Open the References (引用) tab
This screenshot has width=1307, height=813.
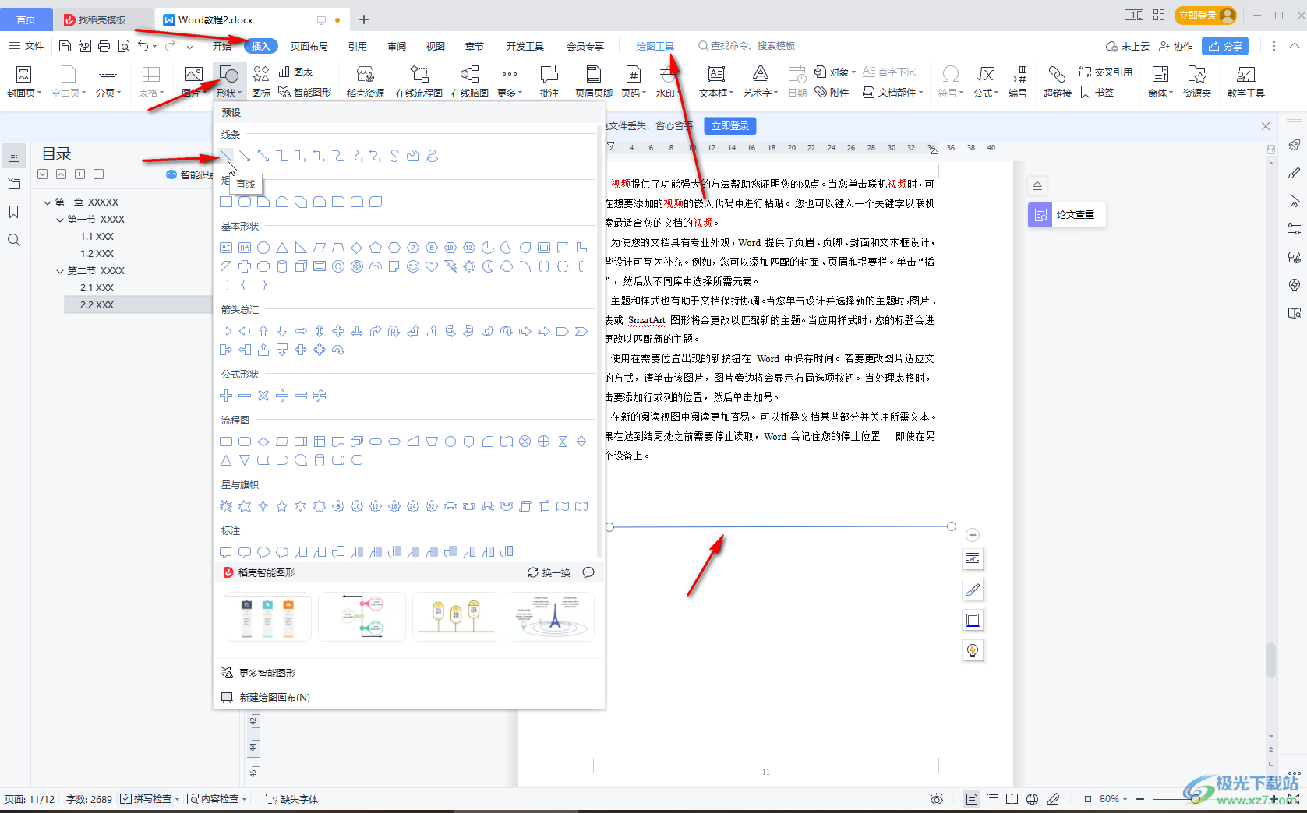pos(358,46)
